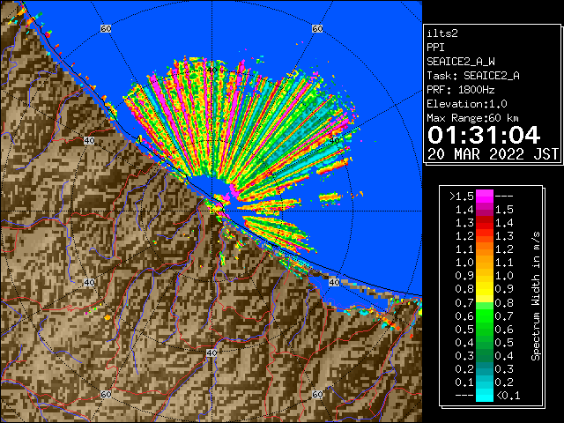Click the "Spectrum Width in m/s" axis label

point(536,296)
